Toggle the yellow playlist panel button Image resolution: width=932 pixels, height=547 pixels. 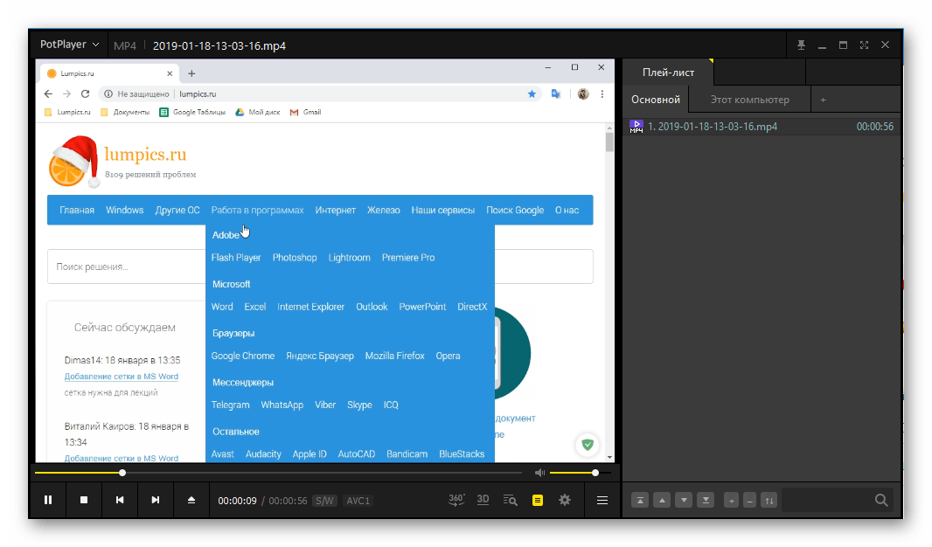point(538,500)
